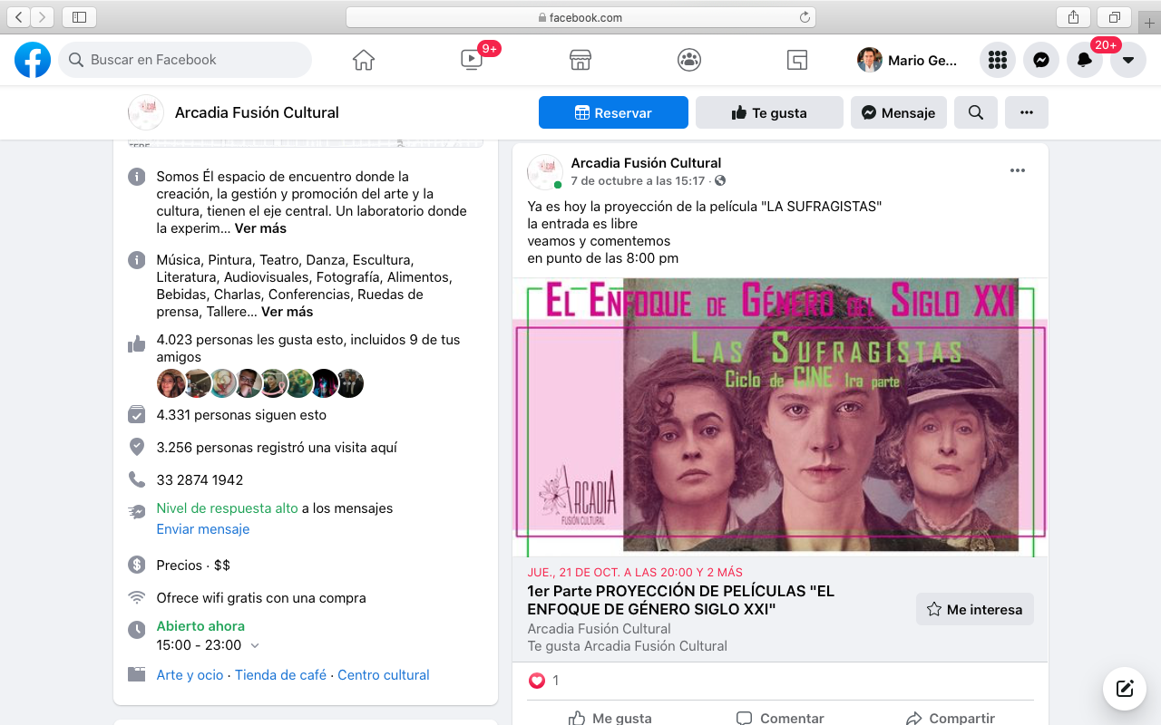This screenshot has height=725, width=1161.
Task: Open the post timestamp 7 de octubre a las 15:17
Action: click(638, 181)
